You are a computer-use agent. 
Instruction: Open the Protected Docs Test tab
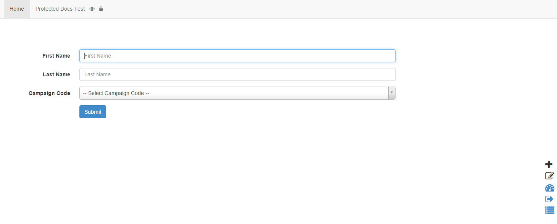[x=60, y=8]
